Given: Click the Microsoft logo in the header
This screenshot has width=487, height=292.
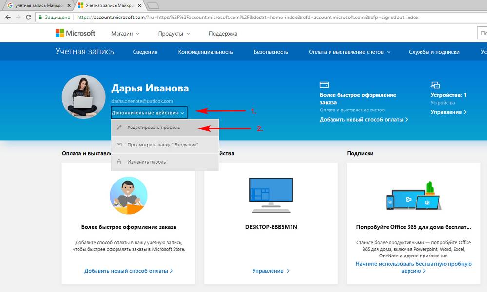Looking at the screenshot, I should 75,33.
